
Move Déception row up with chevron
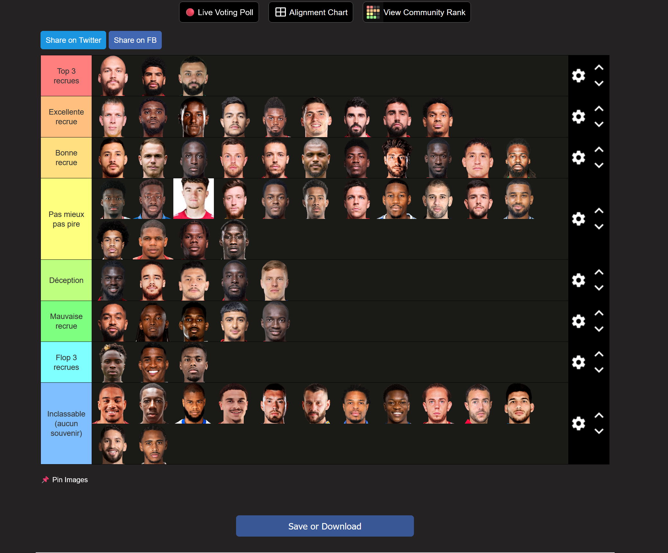coord(599,272)
